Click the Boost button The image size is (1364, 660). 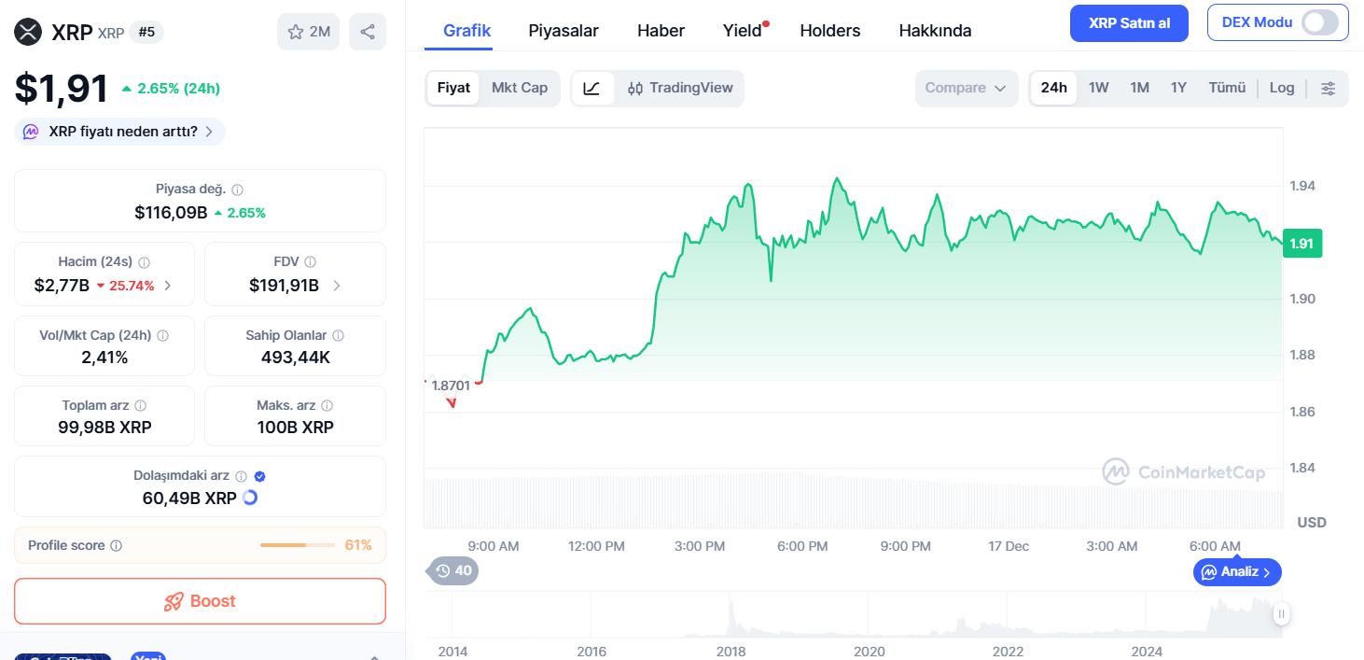(200, 601)
